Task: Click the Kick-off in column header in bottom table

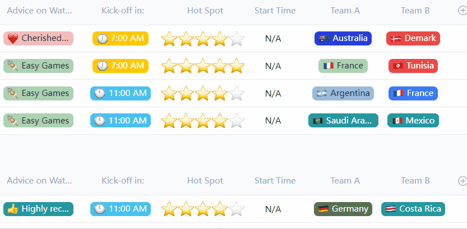Action: [123, 181]
